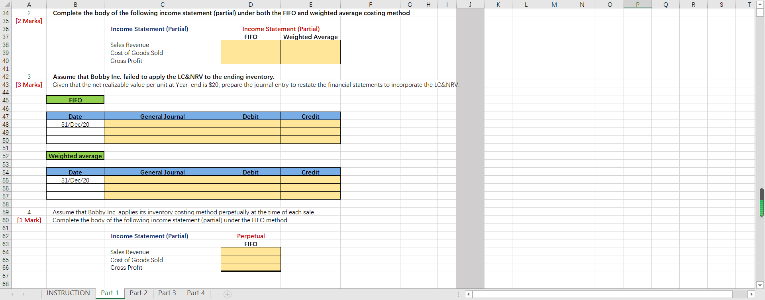Select column C header
This screenshot has width=765, height=300.
[163, 4]
